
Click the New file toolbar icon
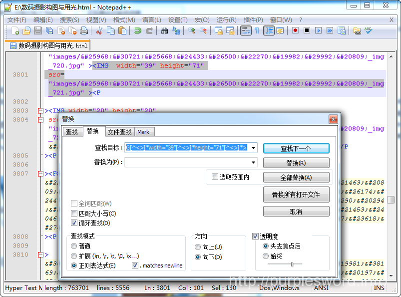[15, 30]
